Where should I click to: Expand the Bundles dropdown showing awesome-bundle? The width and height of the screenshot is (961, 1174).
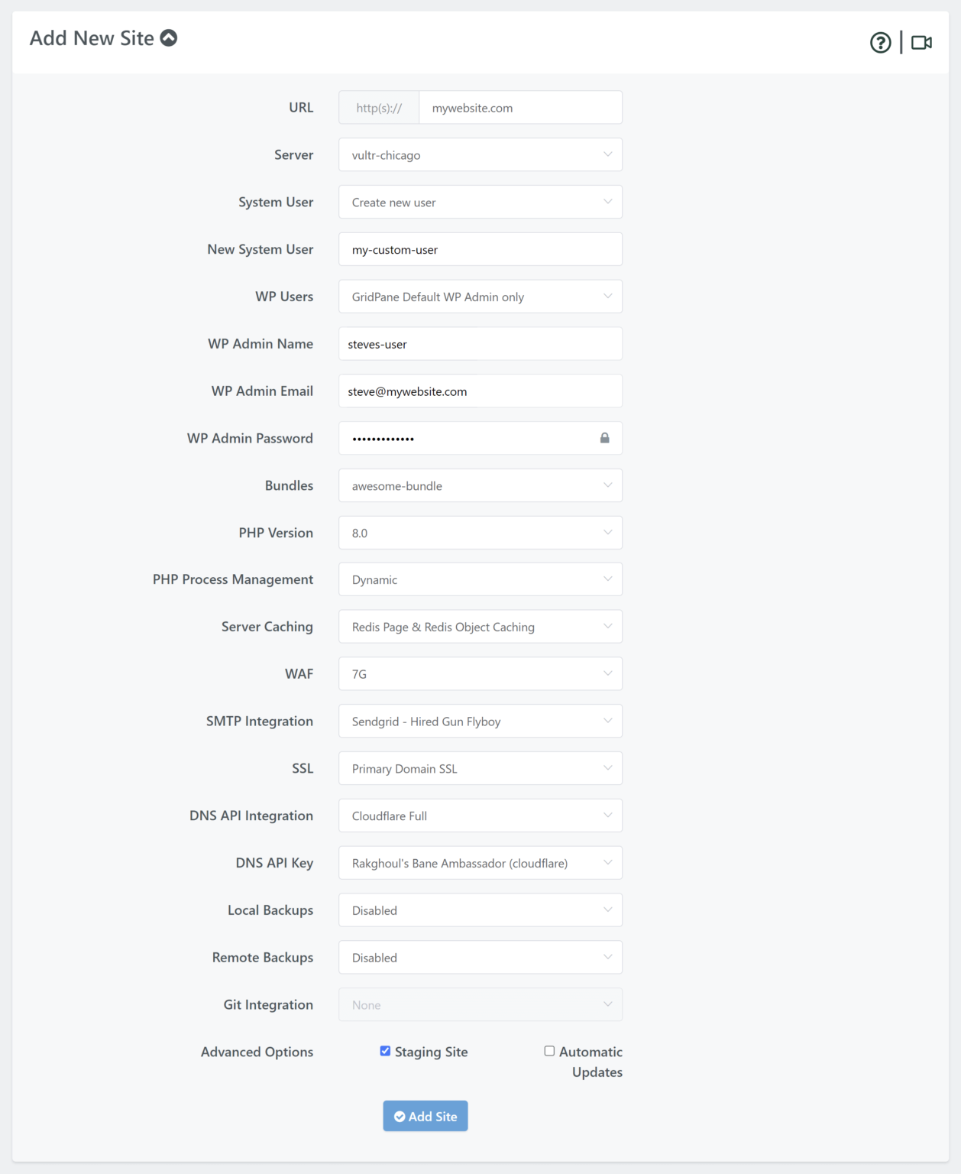pyautogui.click(x=480, y=485)
